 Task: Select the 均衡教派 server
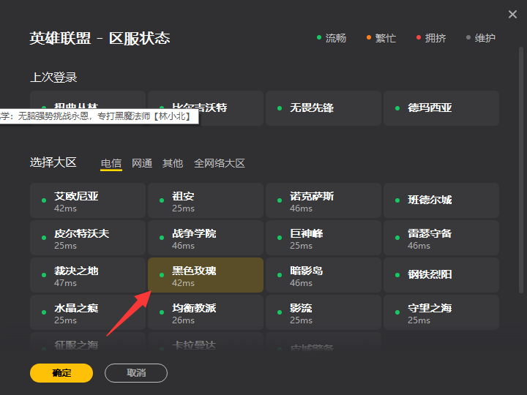coord(206,312)
